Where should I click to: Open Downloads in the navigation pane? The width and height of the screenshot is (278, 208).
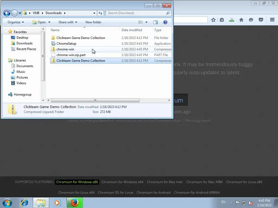pos(24,43)
